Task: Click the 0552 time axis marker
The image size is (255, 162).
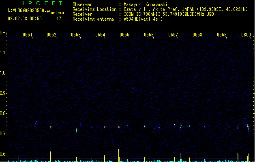Action: (x=51, y=35)
